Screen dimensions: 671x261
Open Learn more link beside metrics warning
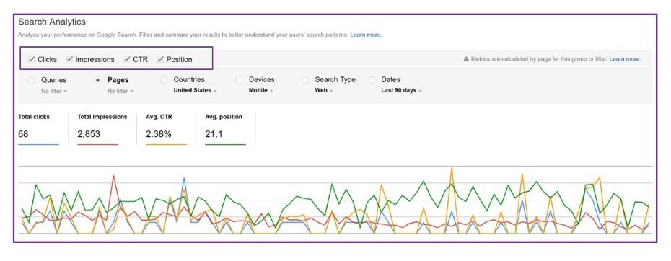[626, 59]
